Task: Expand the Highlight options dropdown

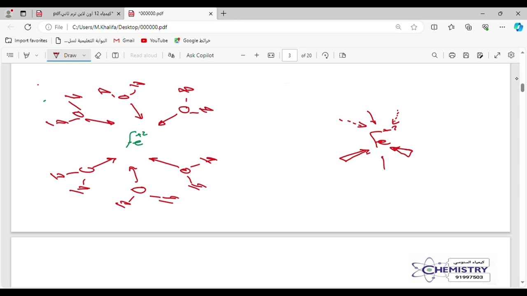Action: (37, 55)
